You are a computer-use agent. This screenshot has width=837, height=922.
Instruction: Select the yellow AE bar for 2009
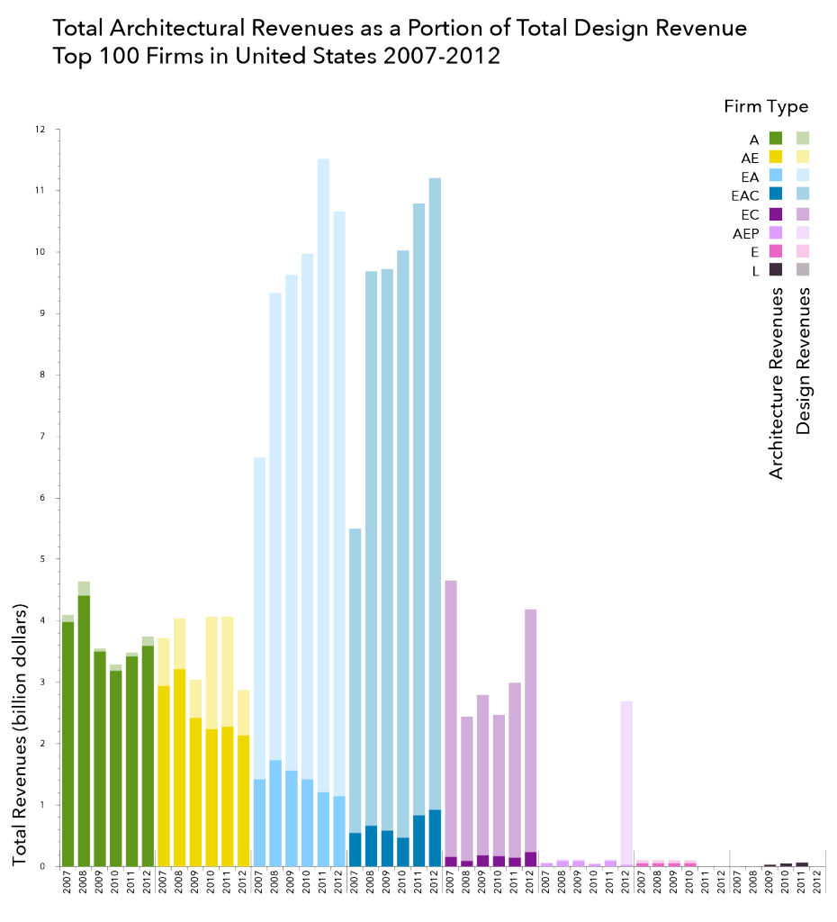click(195, 773)
